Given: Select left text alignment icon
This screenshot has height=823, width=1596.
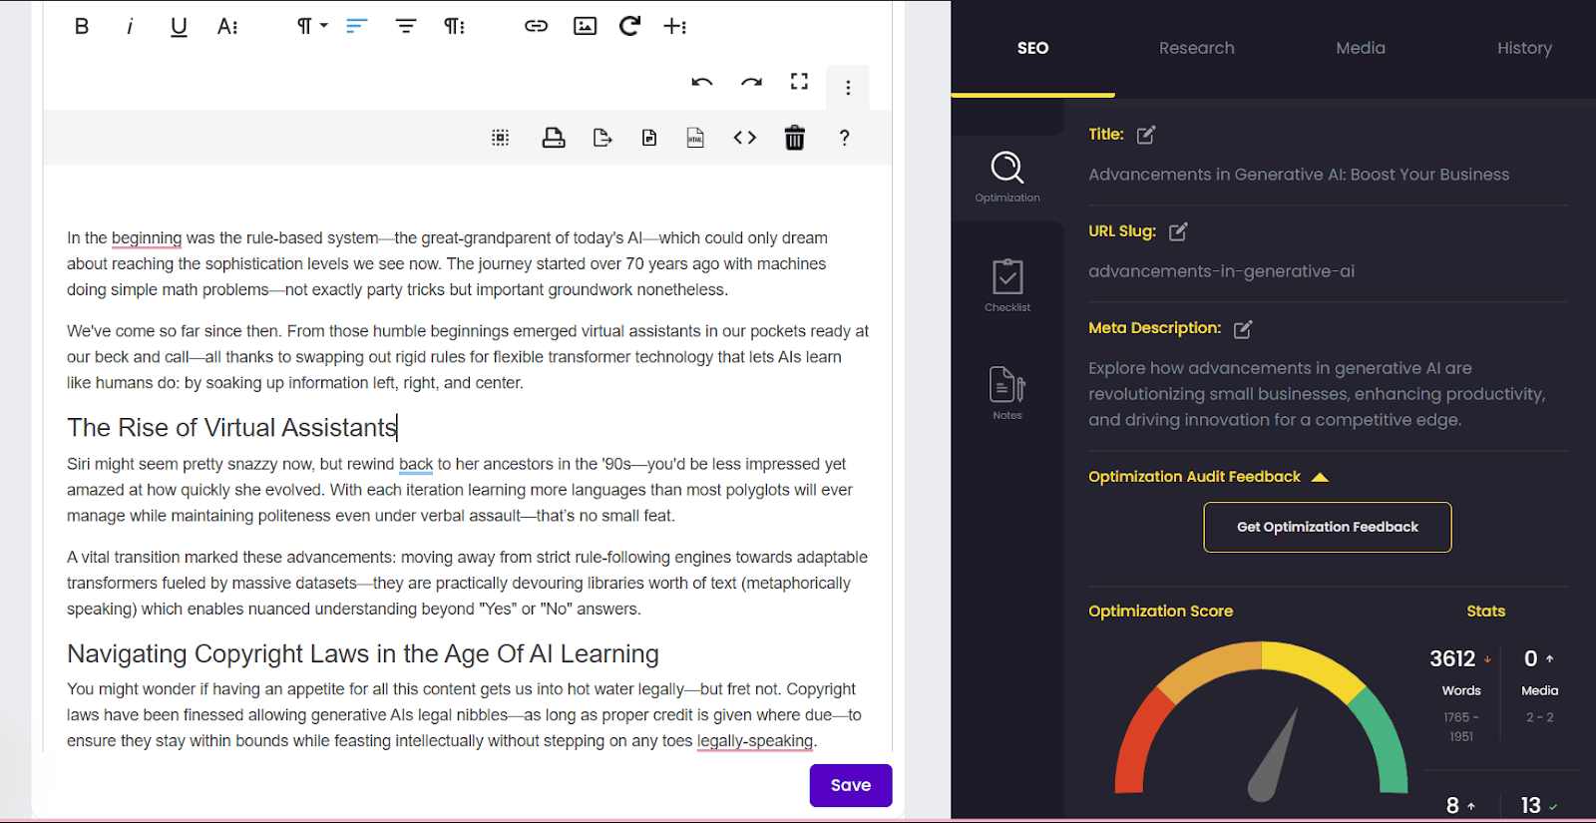Looking at the screenshot, I should (x=357, y=27).
